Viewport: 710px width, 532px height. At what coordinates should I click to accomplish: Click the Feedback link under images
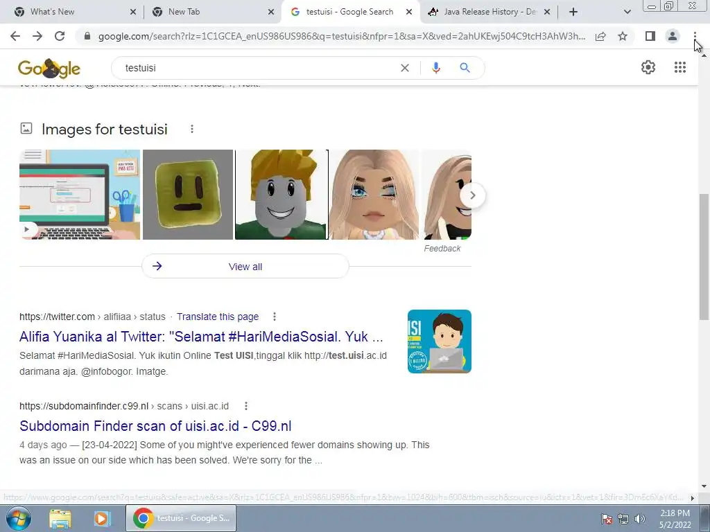pyautogui.click(x=442, y=249)
